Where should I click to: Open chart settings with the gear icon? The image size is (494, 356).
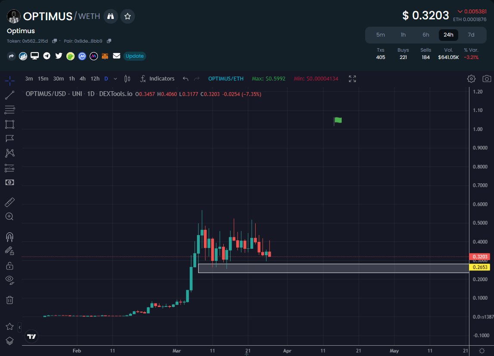tap(471, 79)
